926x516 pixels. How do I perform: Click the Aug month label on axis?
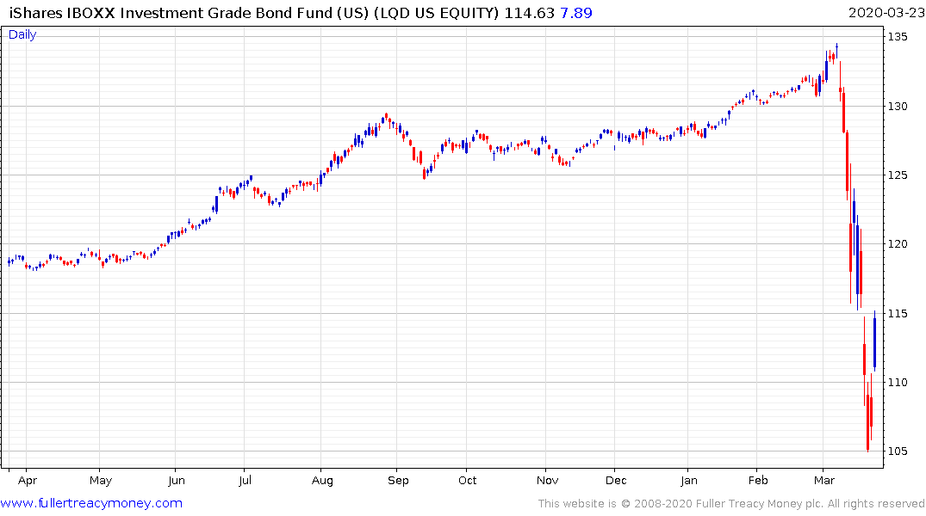pyautogui.click(x=322, y=481)
